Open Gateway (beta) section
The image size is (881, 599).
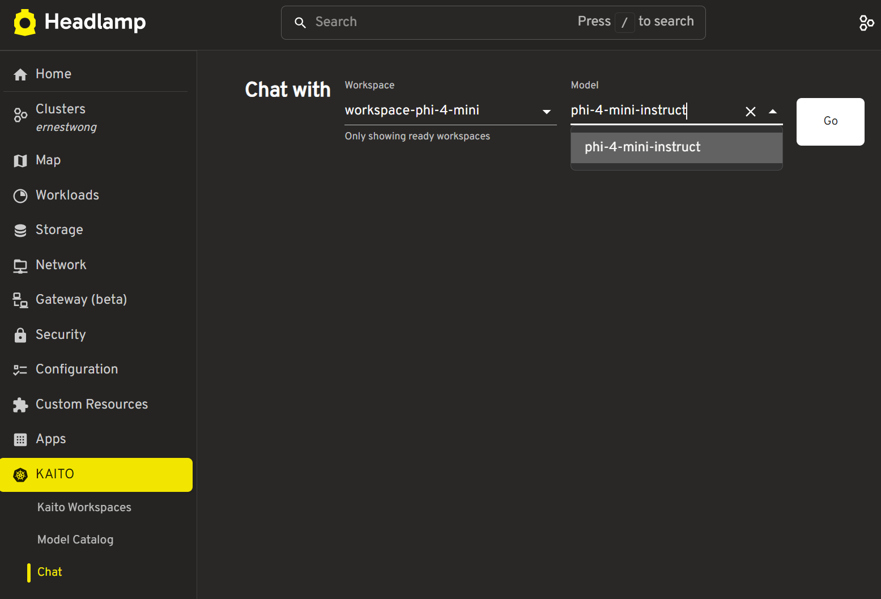pos(96,299)
